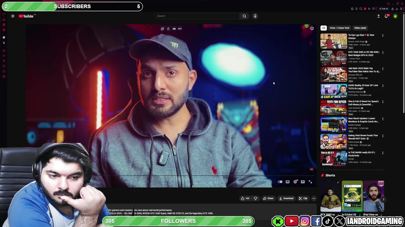The width and height of the screenshot is (405, 227).
Task: Open Twitch in the browser sidebar
Action: coord(4,37)
